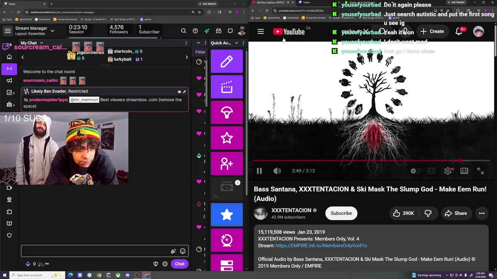Open the Twitch inbox mail icon
This screenshot has width=497, height=279.
(219, 31)
